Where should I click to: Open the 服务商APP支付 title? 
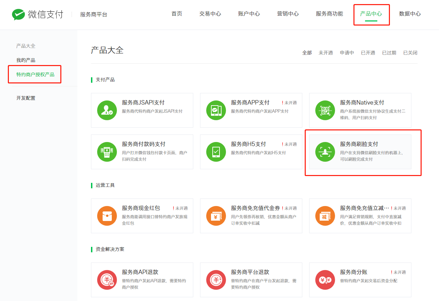pos(250,102)
